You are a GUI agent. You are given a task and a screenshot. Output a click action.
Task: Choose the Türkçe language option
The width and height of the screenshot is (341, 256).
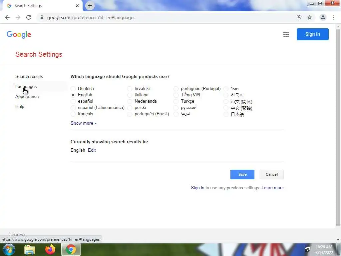tap(176, 101)
